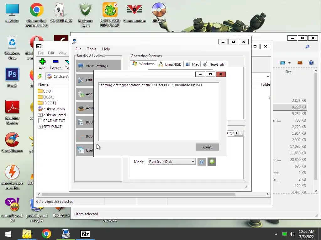Click View Settings in EasyBCD Toolbox
This screenshot has width=321, height=240.
[98, 66]
